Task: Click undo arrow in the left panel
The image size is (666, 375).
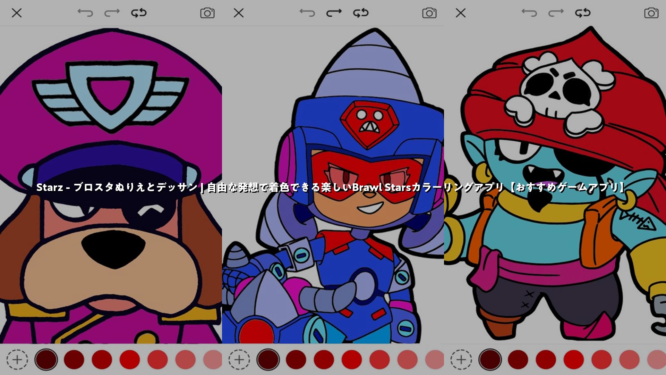Action: tap(85, 13)
